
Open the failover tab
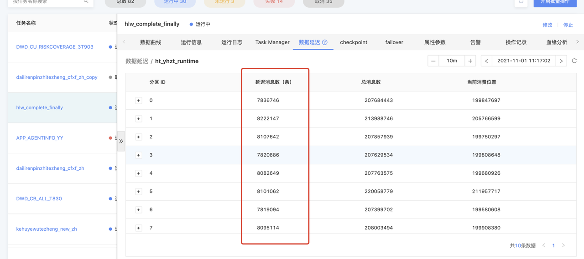pyautogui.click(x=394, y=42)
